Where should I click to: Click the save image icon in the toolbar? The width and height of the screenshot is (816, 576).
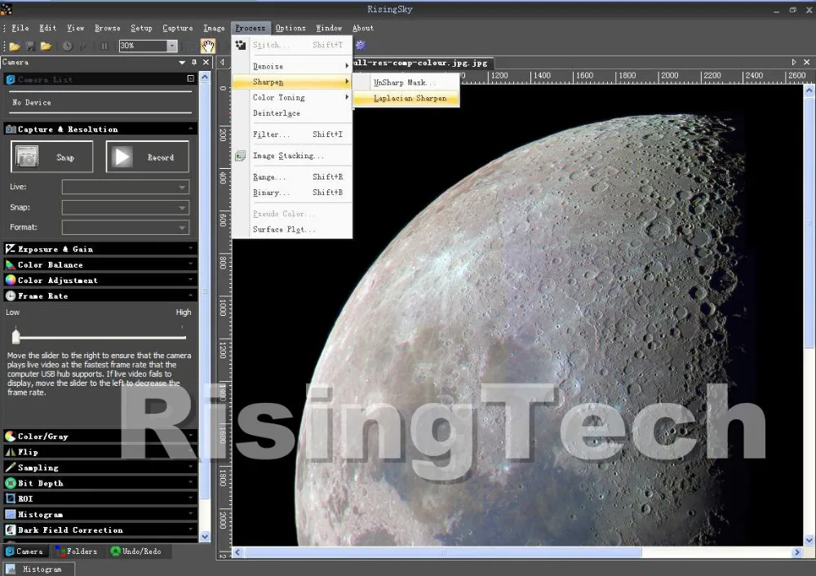pyautogui.click(x=29, y=47)
